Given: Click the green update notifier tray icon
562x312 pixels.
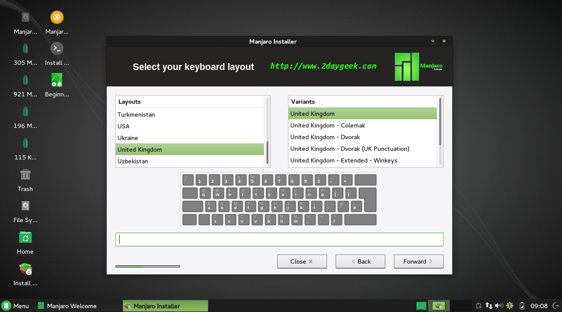Looking at the screenshot, I should coord(510,306).
